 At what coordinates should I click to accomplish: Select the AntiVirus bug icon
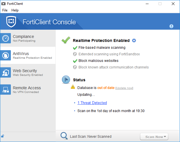5,55
